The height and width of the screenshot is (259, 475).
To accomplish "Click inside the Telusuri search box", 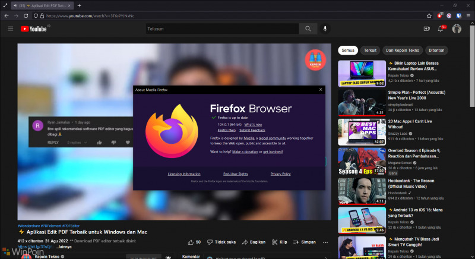I will click(x=222, y=29).
